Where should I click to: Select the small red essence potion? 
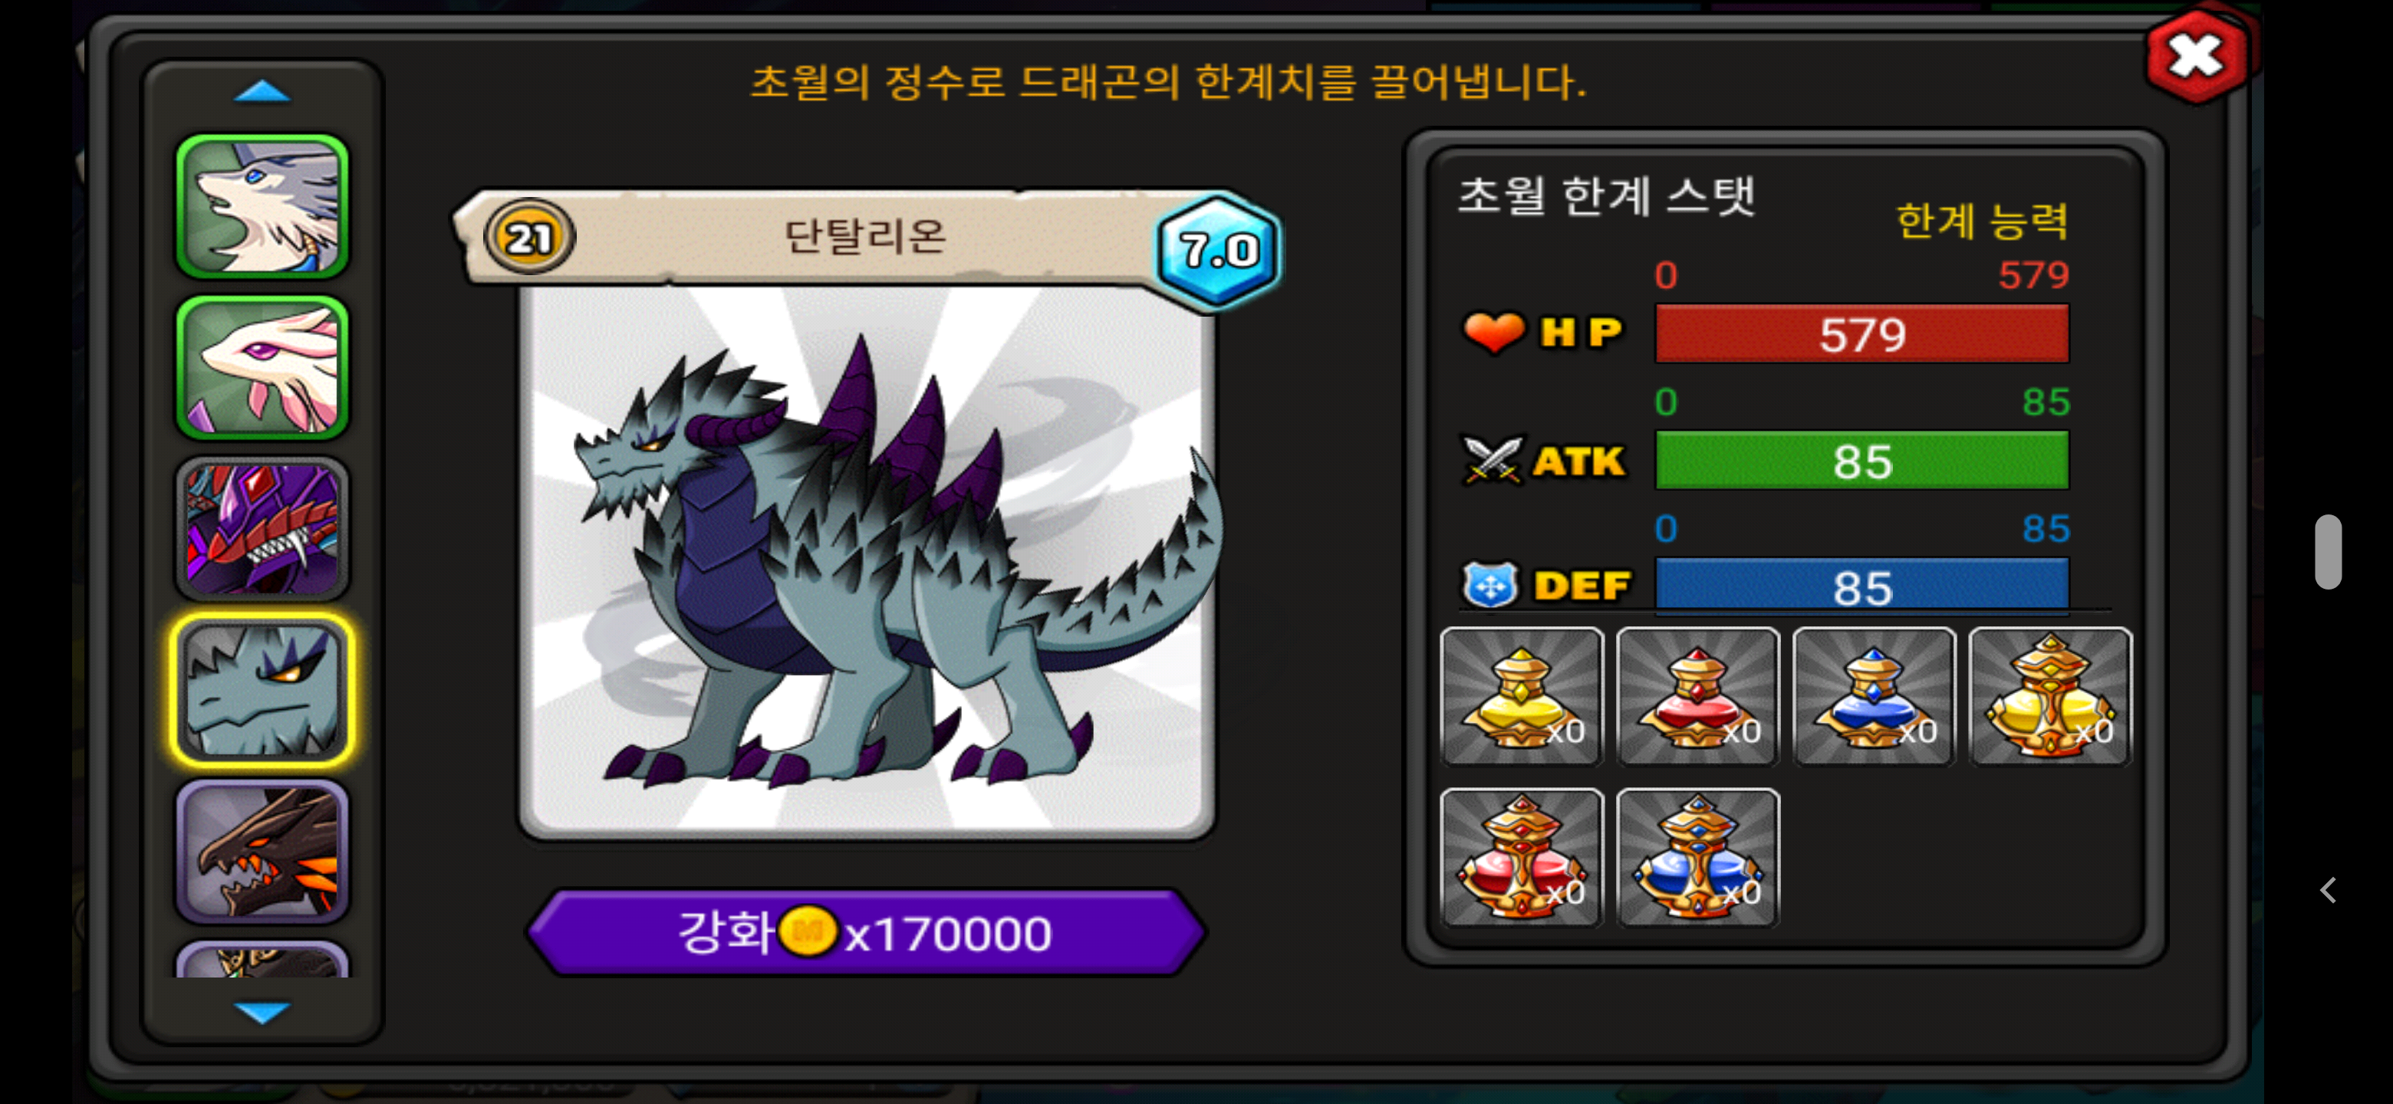pyautogui.click(x=1697, y=696)
